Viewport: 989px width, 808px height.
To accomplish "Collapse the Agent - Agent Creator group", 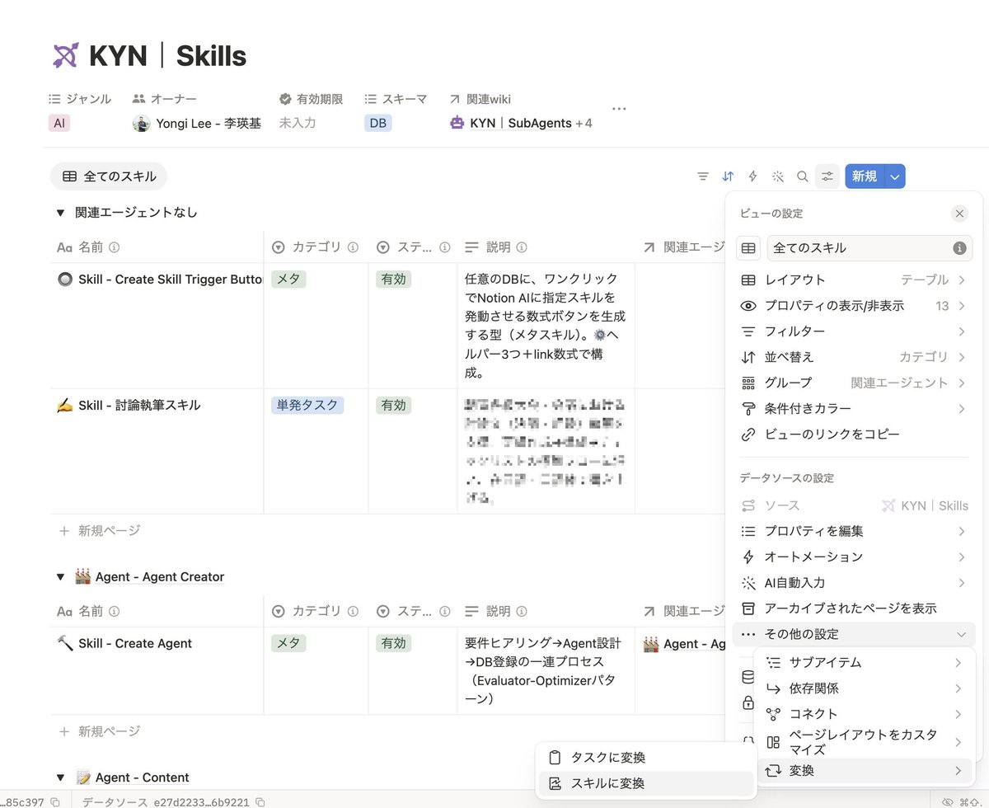I will (60, 577).
